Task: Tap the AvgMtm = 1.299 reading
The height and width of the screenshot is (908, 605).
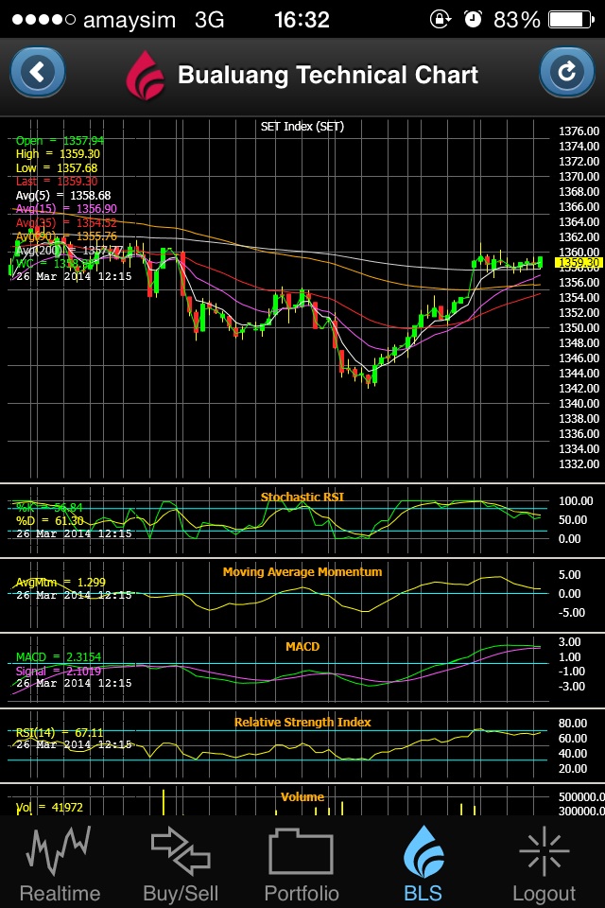Action: (x=60, y=582)
